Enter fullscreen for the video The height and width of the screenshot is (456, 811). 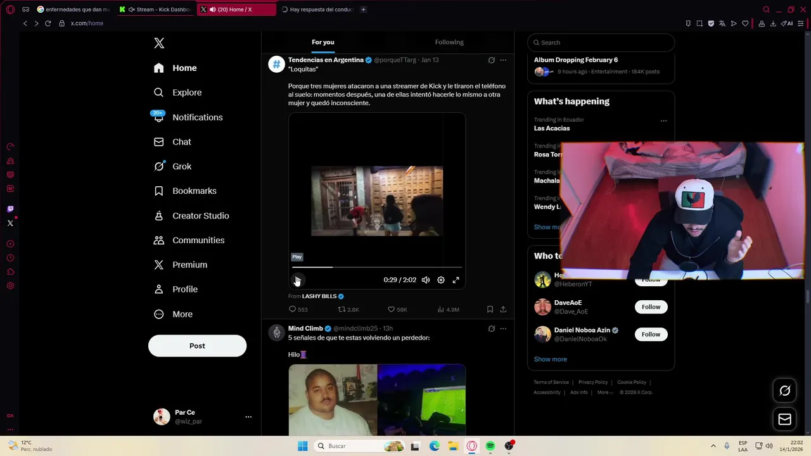(x=456, y=280)
